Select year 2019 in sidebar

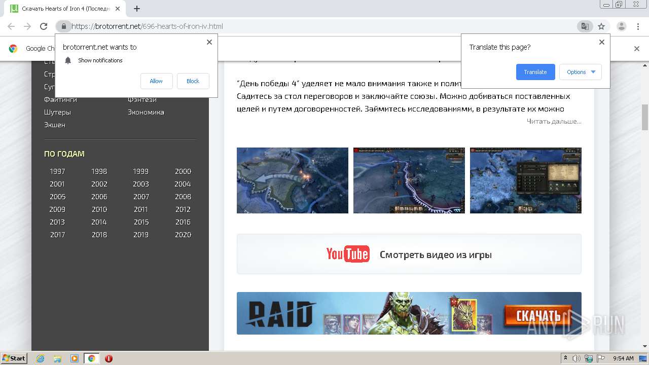click(141, 235)
